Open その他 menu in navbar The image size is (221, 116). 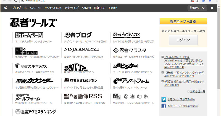coord(112,8)
